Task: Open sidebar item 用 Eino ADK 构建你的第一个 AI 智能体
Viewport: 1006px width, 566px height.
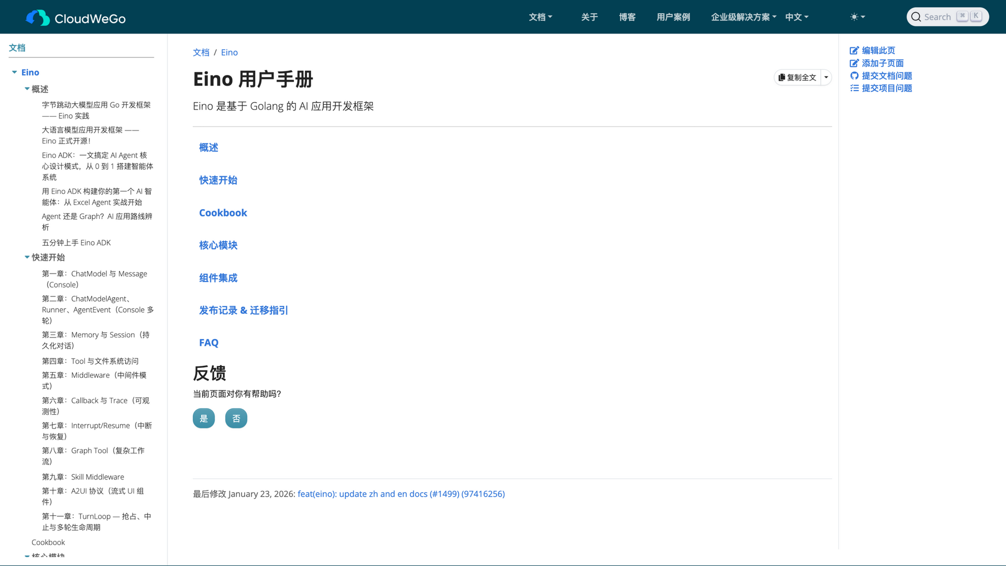Action: (97, 197)
